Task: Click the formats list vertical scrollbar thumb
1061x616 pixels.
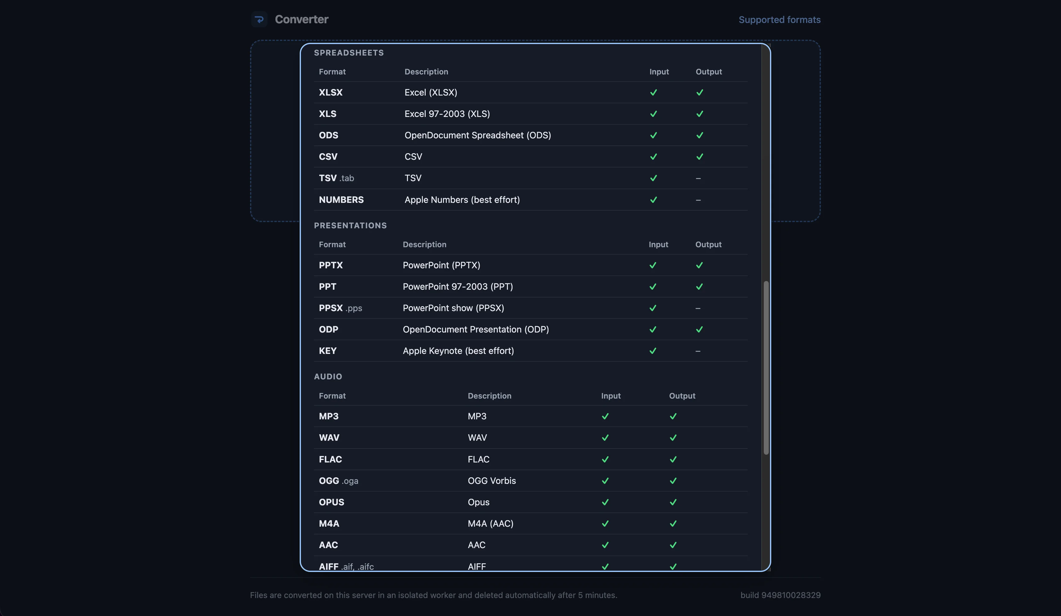Action: coord(766,368)
